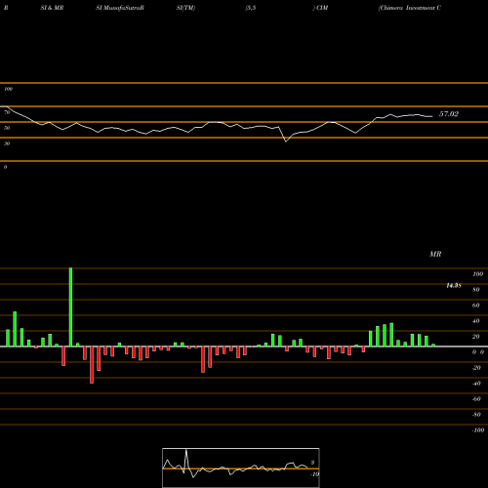
Task: Click the 70 level label on RSI axis
Action: click(x=7, y=112)
